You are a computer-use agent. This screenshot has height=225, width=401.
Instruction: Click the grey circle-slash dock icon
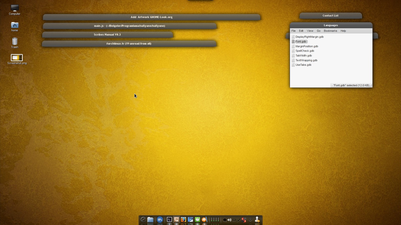(x=143, y=219)
